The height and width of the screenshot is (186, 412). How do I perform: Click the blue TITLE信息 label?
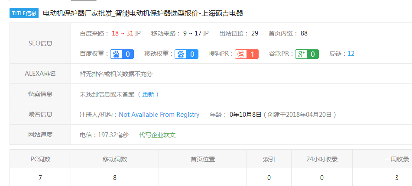24,13
